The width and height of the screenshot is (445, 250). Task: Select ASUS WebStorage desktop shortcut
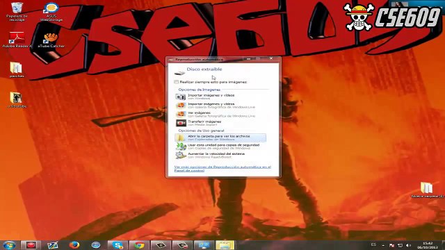pyautogui.click(x=51, y=12)
